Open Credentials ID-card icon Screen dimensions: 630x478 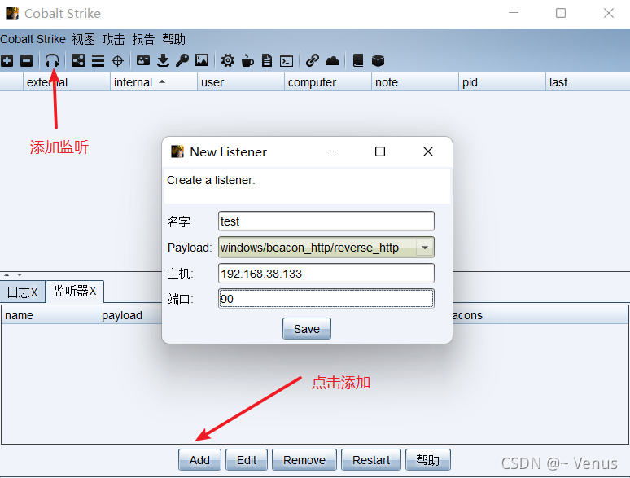click(x=143, y=61)
